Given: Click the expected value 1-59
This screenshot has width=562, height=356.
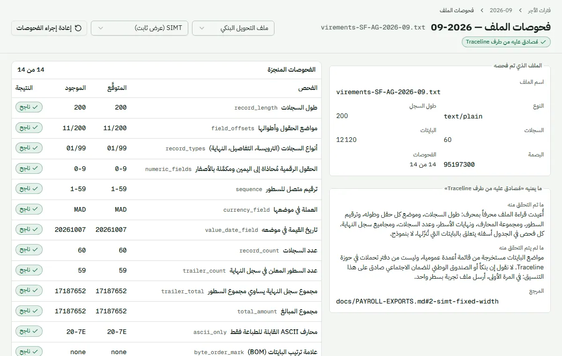Looking at the screenshot, I should tap(119, 189).
